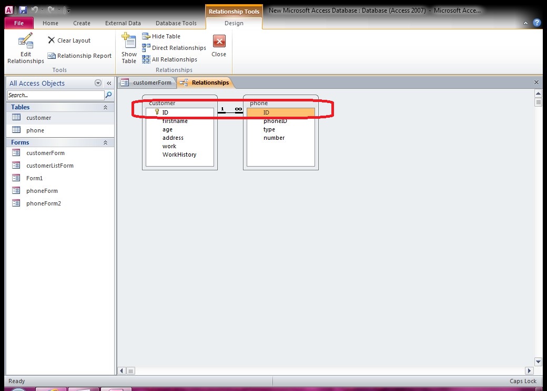The height and width of the screenshot is (391, 547).
Task: Click the Undo icon in quick access toolbar
Action: pyautogui.click(x=35, y=10)
